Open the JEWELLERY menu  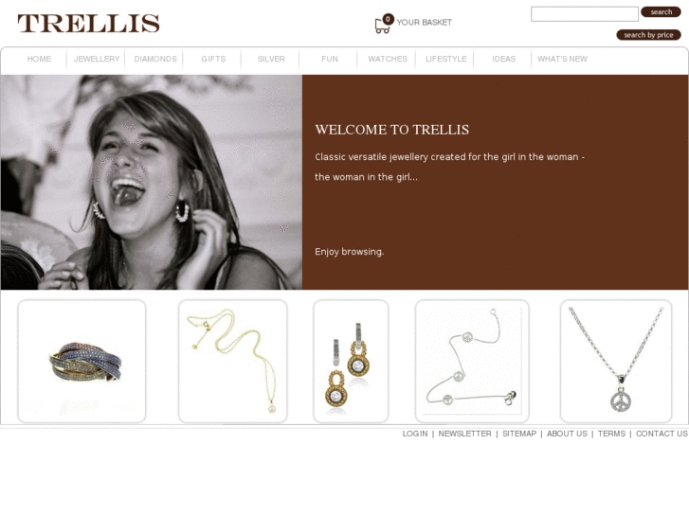tap(97, 59)
